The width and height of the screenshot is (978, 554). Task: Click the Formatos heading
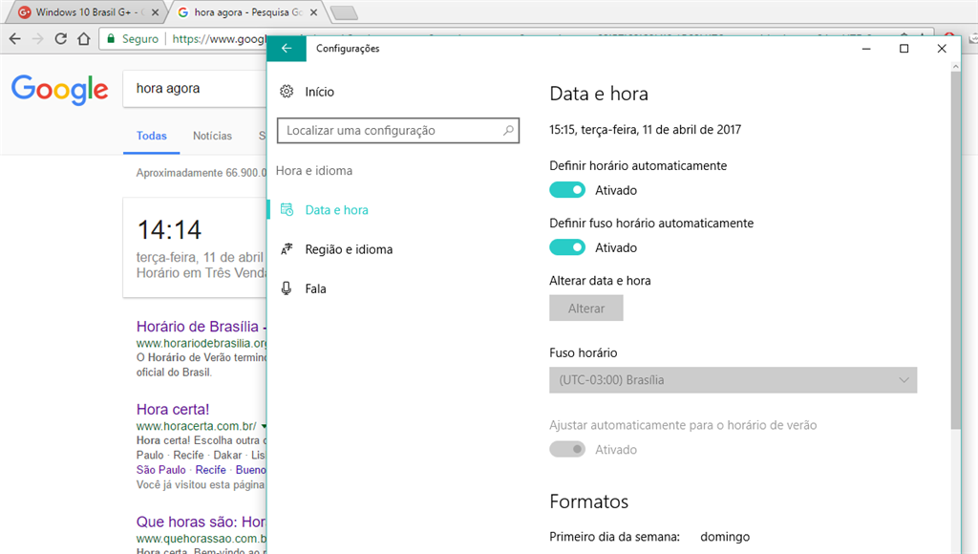click(588, 501)
